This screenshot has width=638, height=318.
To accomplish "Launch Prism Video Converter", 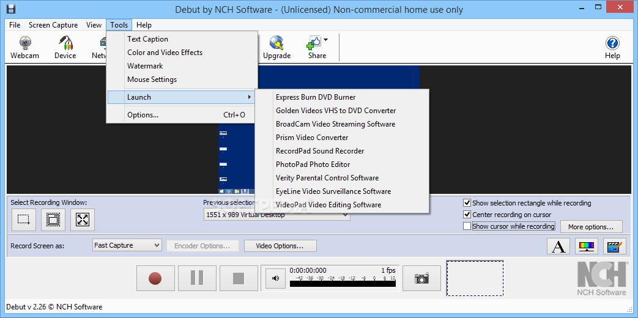I will click(x=342, y=138).
